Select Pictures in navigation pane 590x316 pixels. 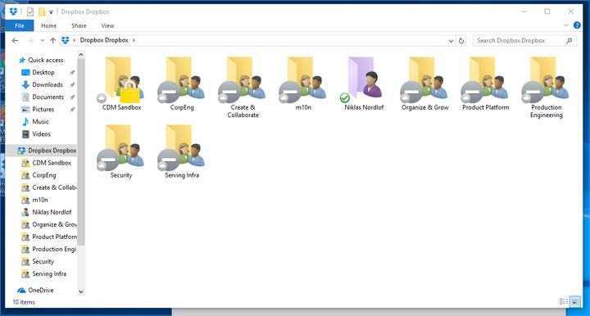43,110
